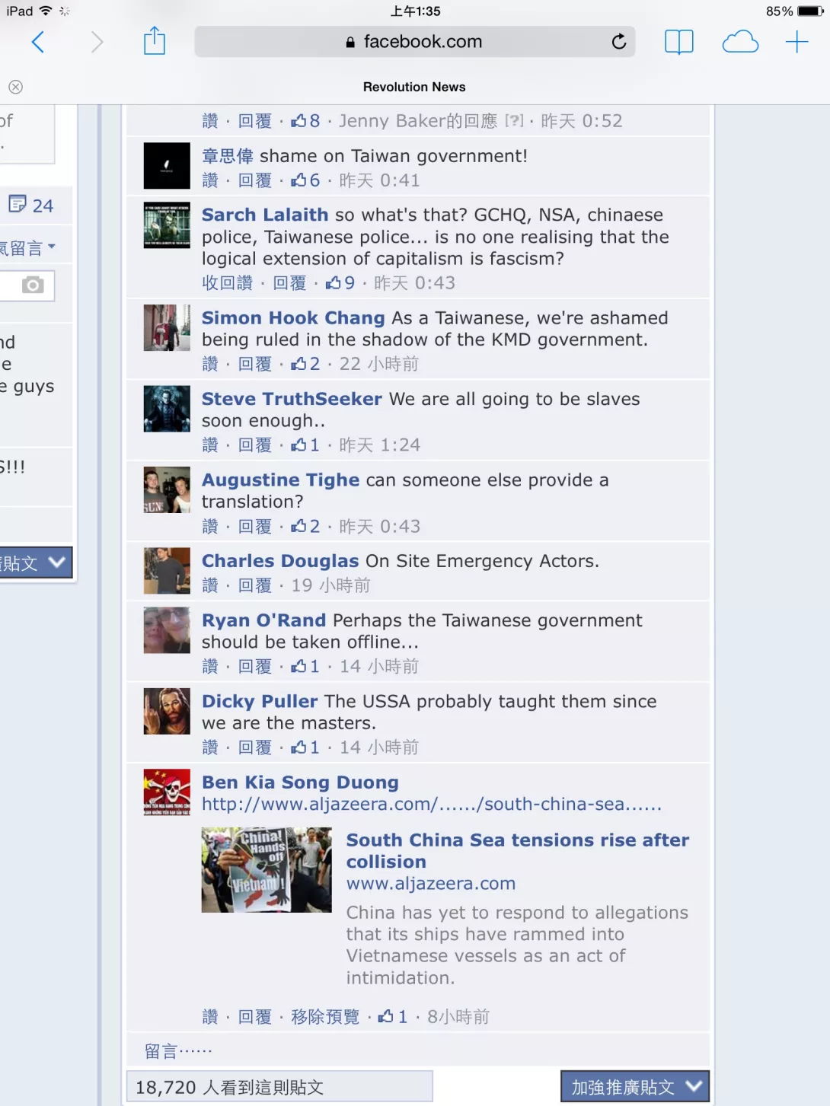Screen dimensions: 830x1106
Task: Unlike Sarch Lalaith's comment via 收回讚
Action: [227, 283]
